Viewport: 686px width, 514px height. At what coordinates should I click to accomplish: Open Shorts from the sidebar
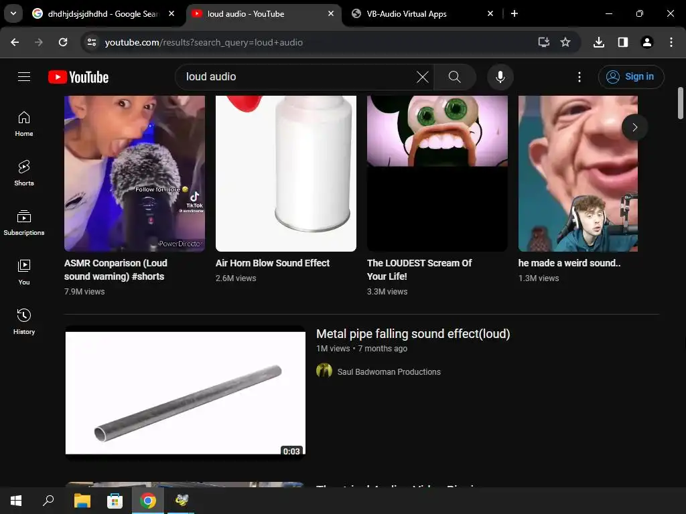pyautogui.click(x=24, y=173)
